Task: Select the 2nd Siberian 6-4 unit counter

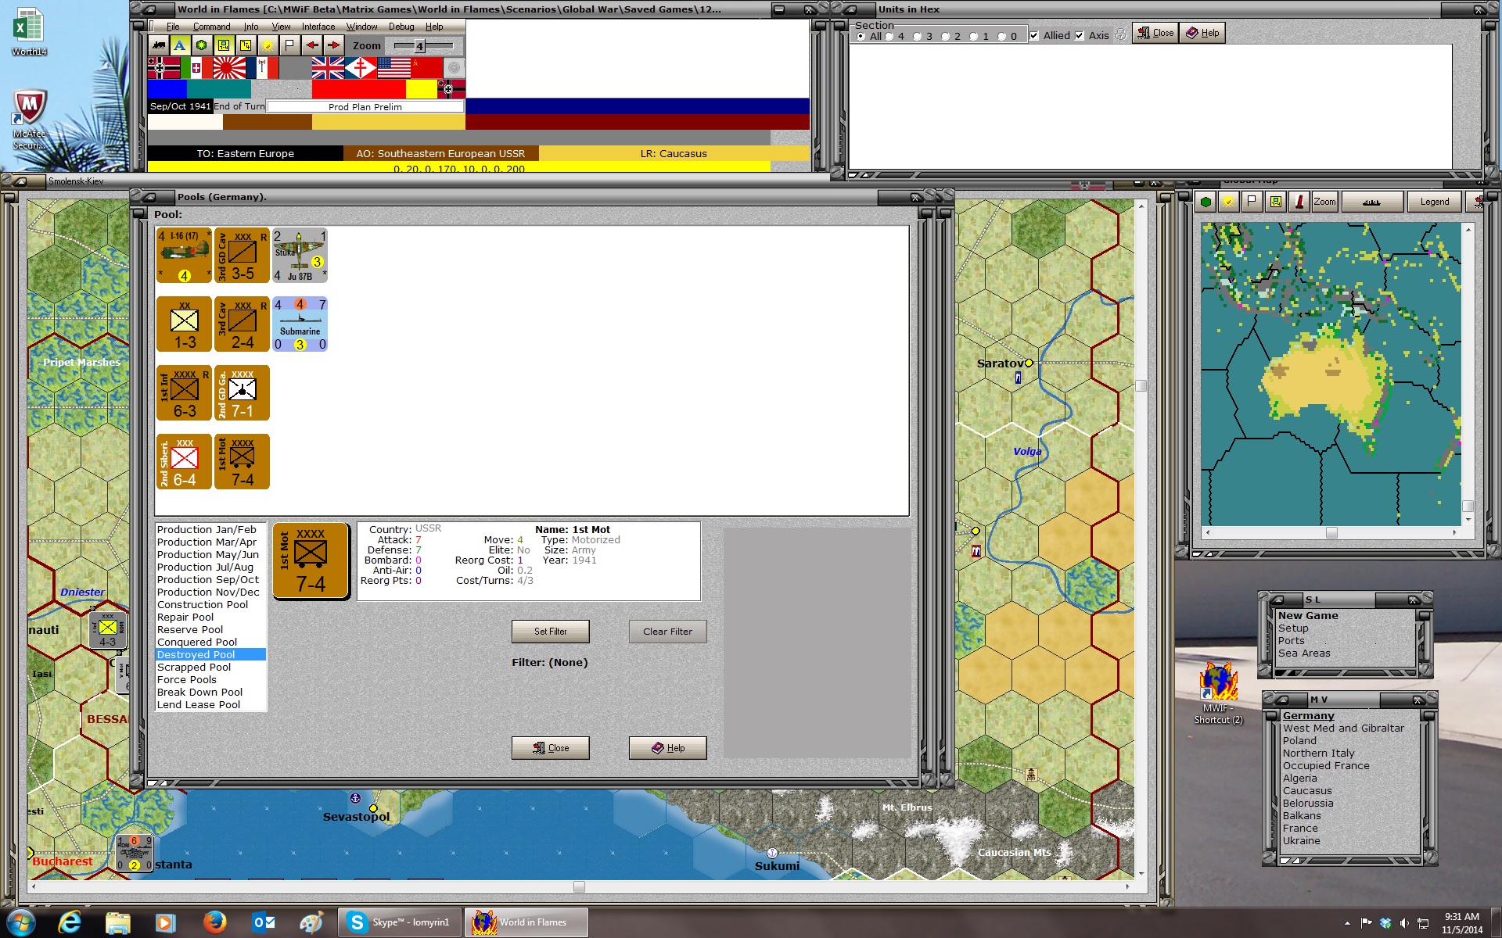Action: pyautogui.click(x=185, y=461)
